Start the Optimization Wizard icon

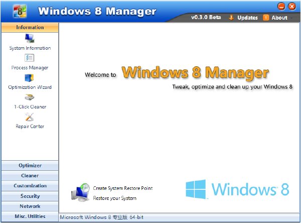[29, 78]
